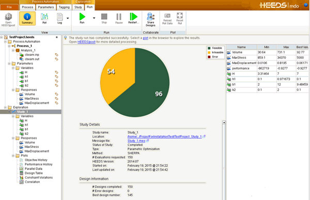Open the Performance History plot
310x200 pixels.
[x=39, y=164]
